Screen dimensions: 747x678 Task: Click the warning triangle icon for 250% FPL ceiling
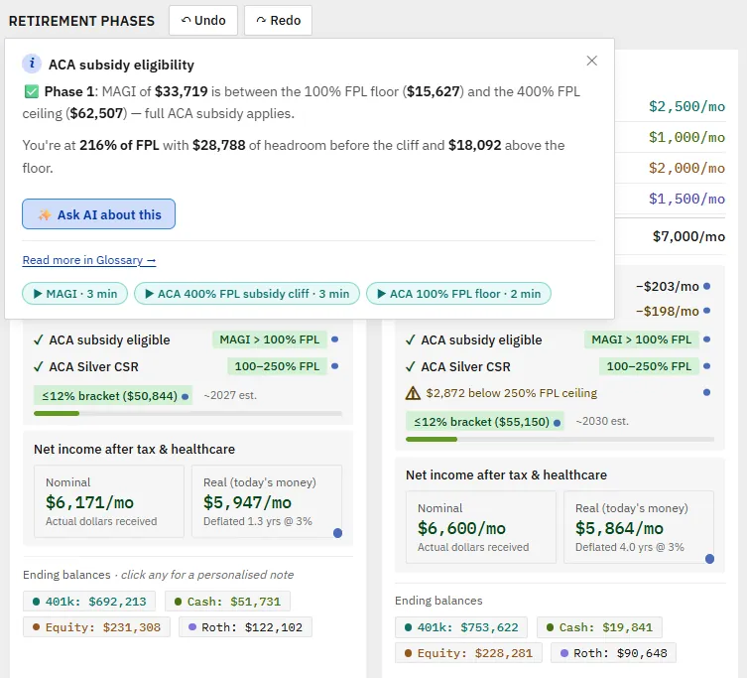click(x=413, y=393)
